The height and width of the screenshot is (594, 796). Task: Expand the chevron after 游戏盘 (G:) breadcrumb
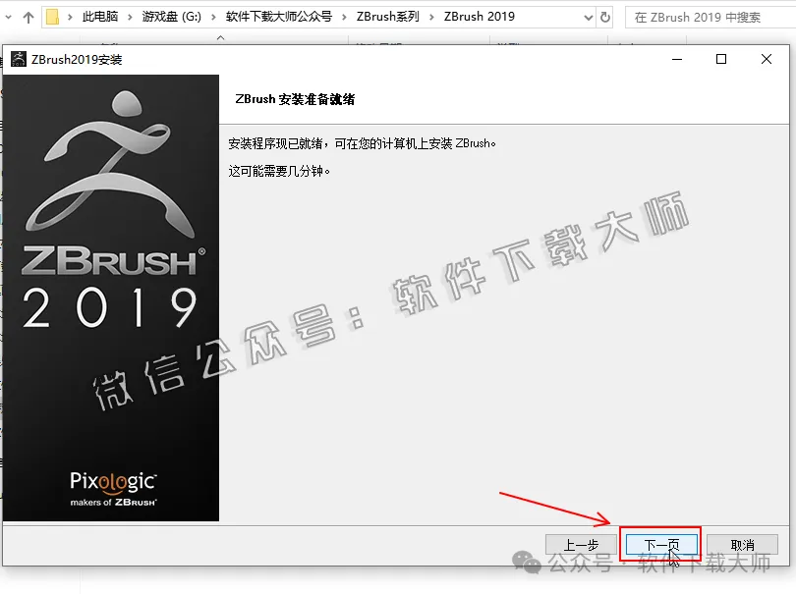[212, 17]
